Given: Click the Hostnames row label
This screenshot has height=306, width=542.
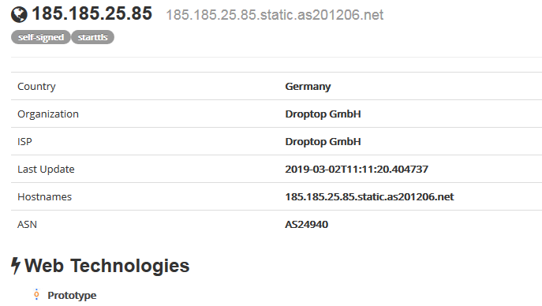Looking at the screenshot, I should (x=45, y=197).
